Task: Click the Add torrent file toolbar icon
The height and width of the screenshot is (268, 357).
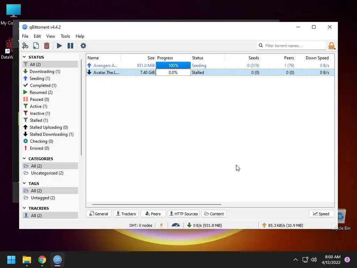Action: coord(36,46)
